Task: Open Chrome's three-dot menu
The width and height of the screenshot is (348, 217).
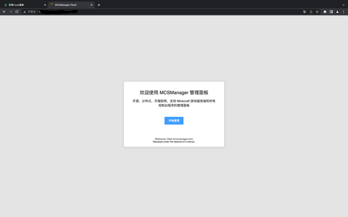Action: 344,12
